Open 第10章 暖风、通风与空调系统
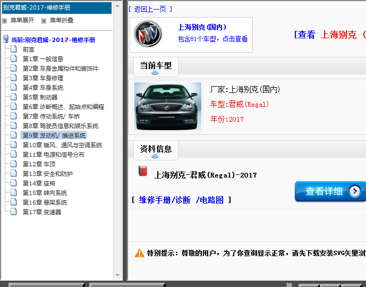 62,145
